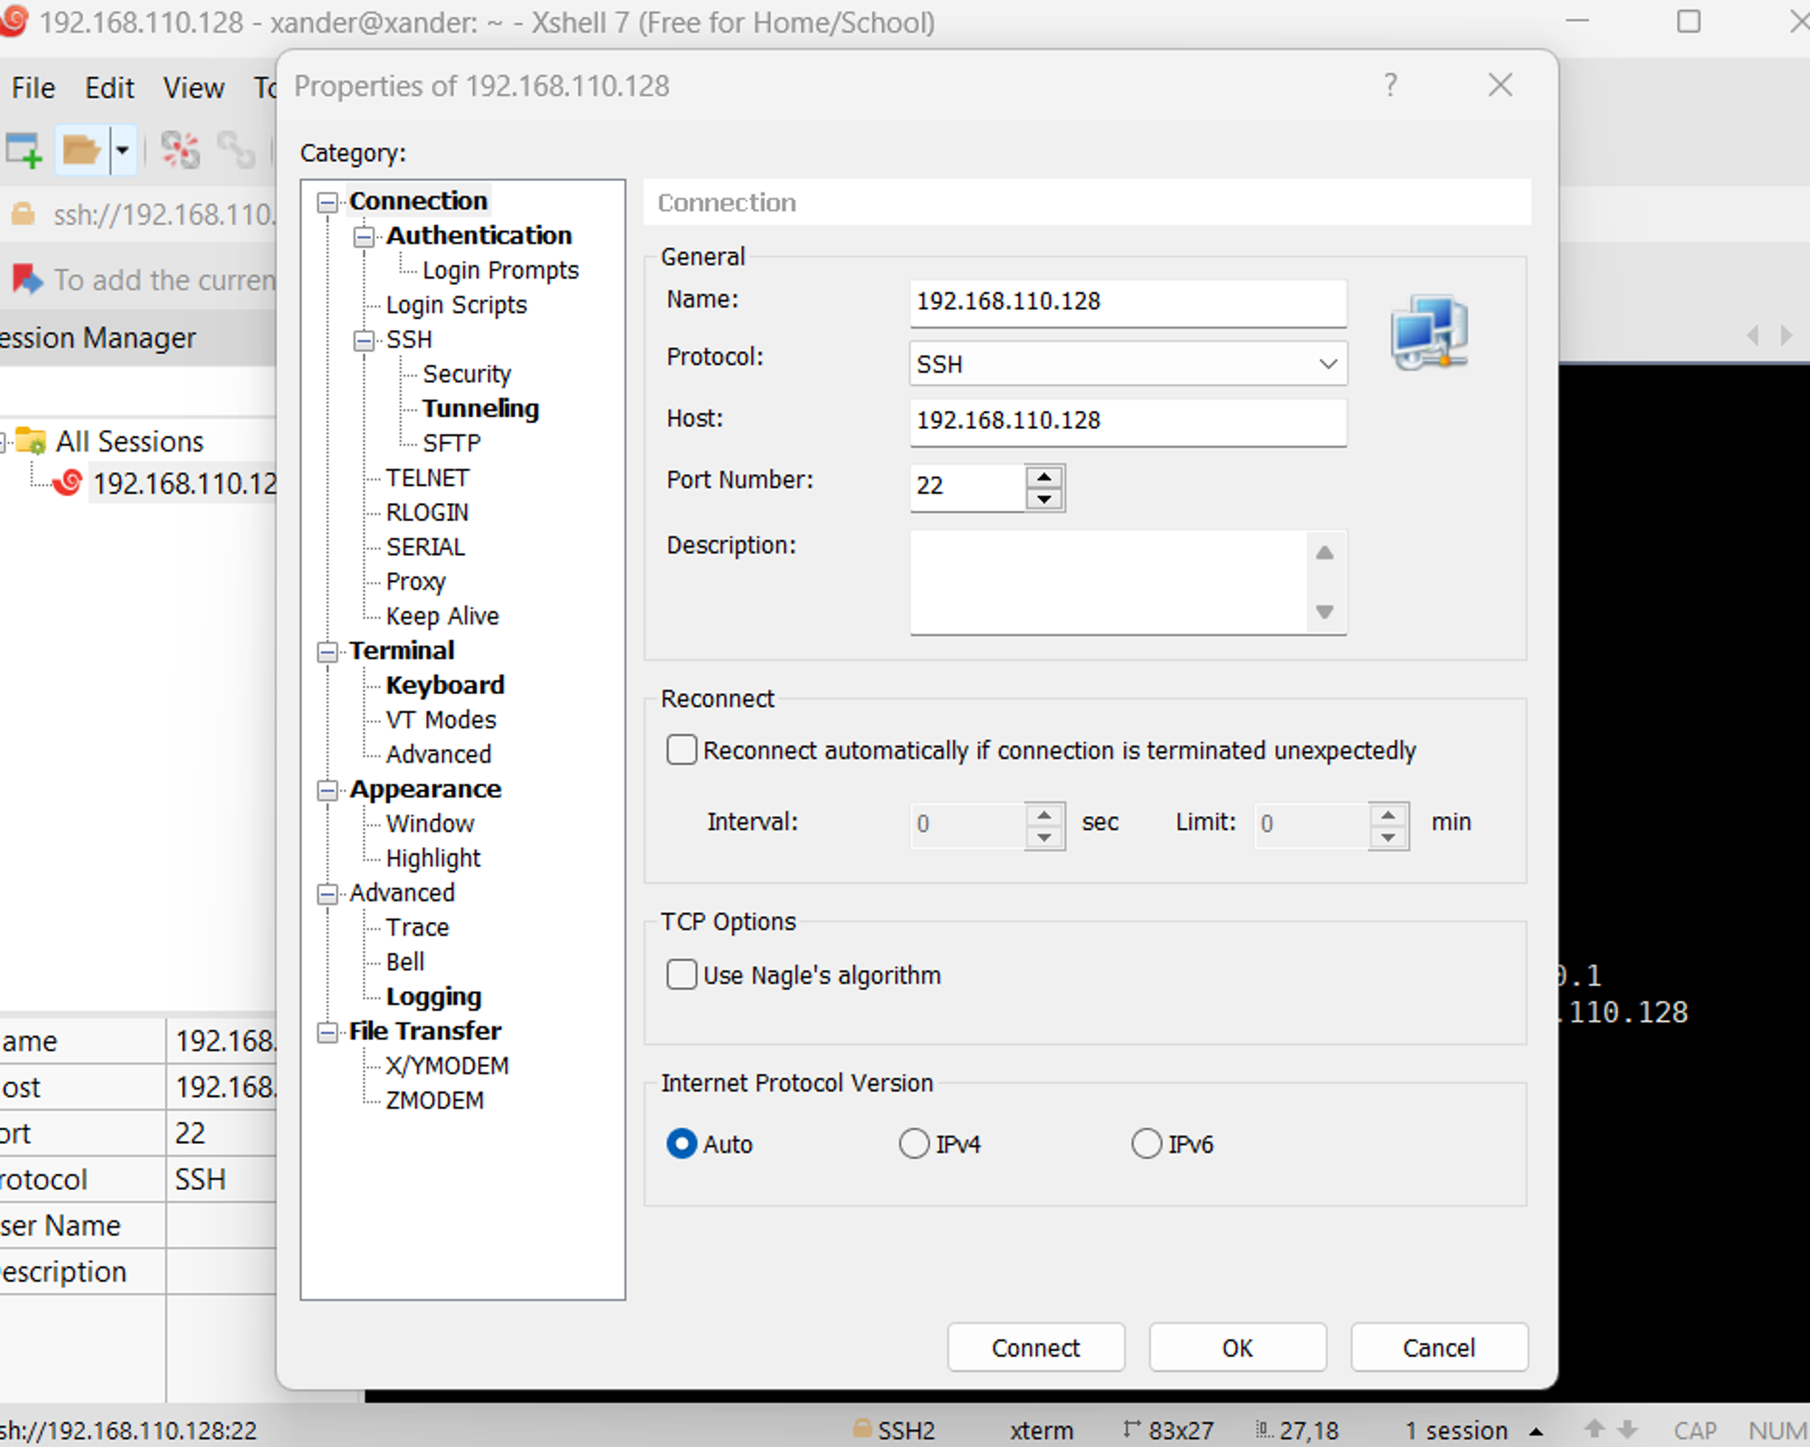
Task: Click the bookmark flag icon beside 'To add the current'
Action: point(27,279)
